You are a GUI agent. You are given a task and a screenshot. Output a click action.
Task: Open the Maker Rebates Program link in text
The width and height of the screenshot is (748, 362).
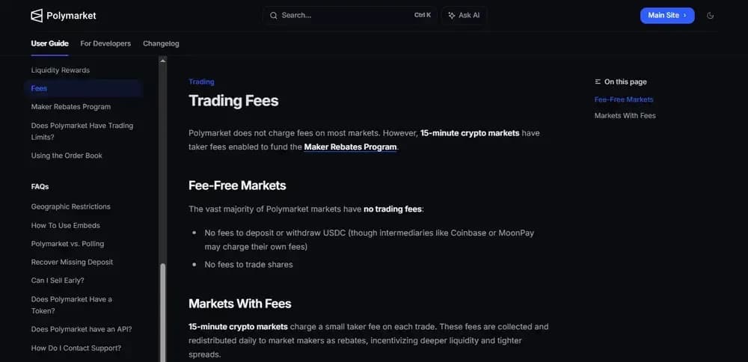point(350,147)
